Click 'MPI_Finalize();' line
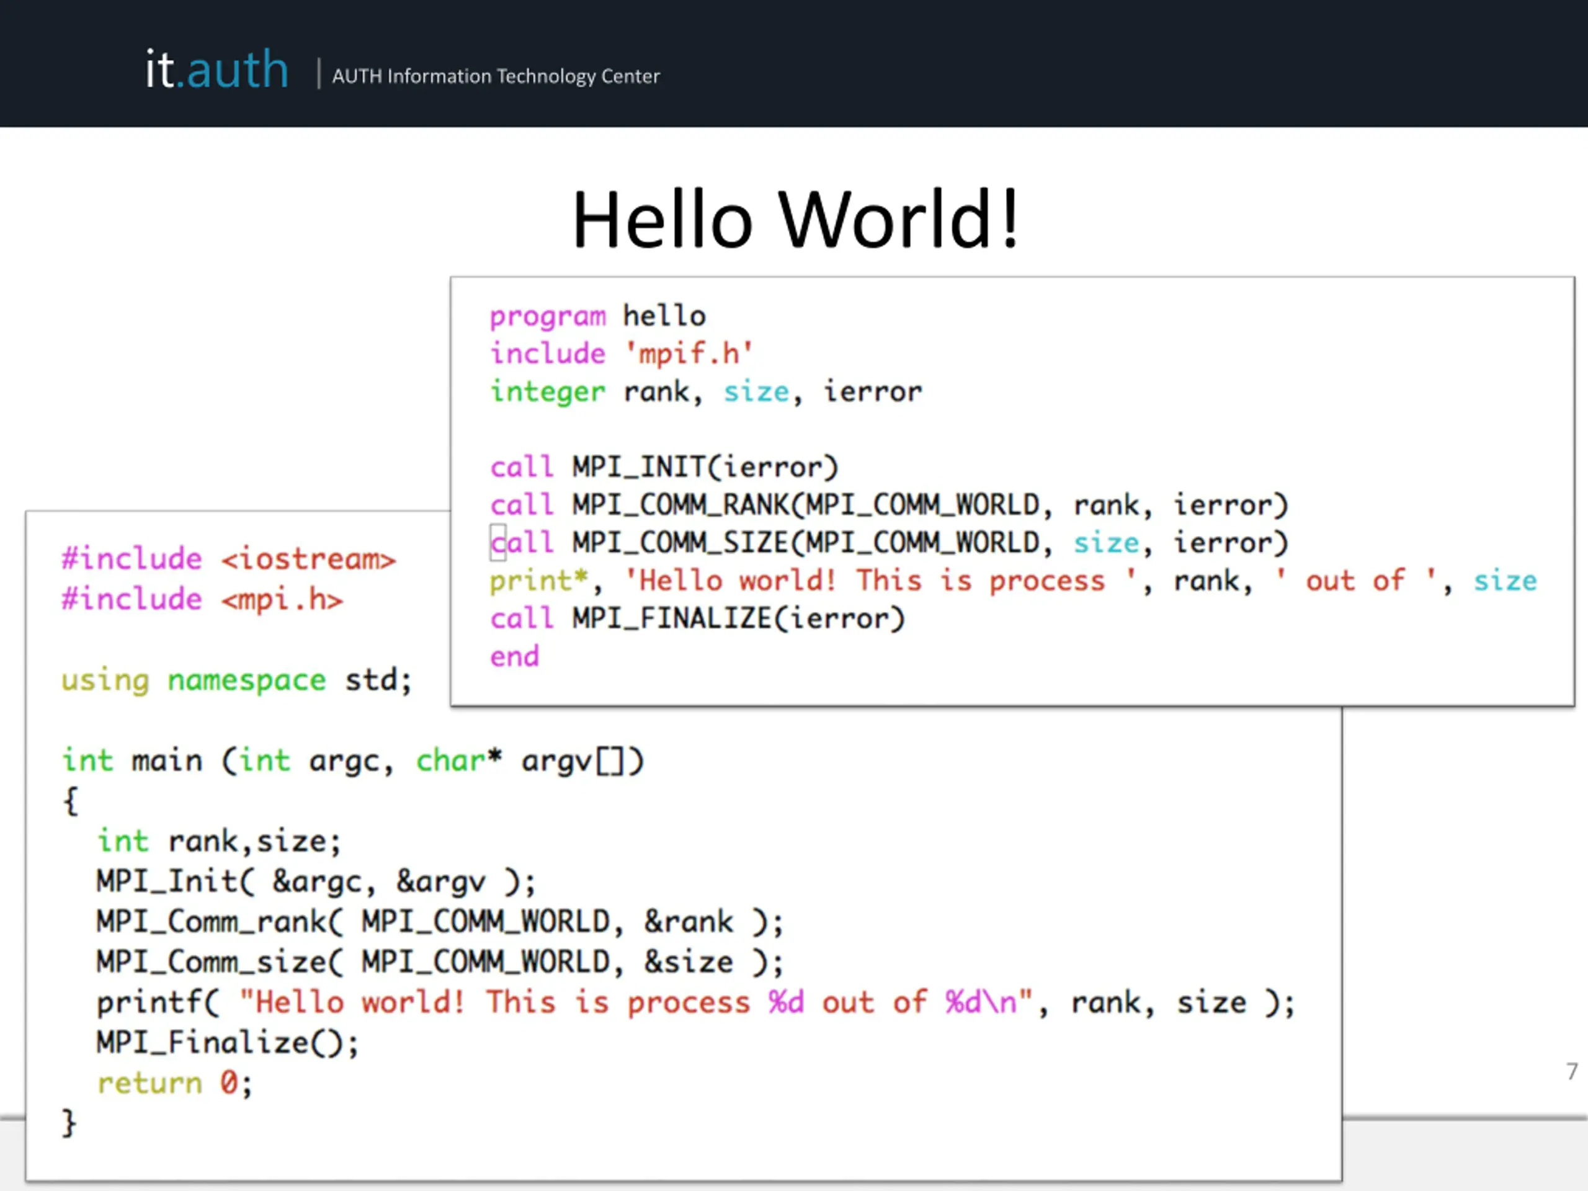The width and height of the screenshot is (1588, 1191). click(x=228, y=1043)
